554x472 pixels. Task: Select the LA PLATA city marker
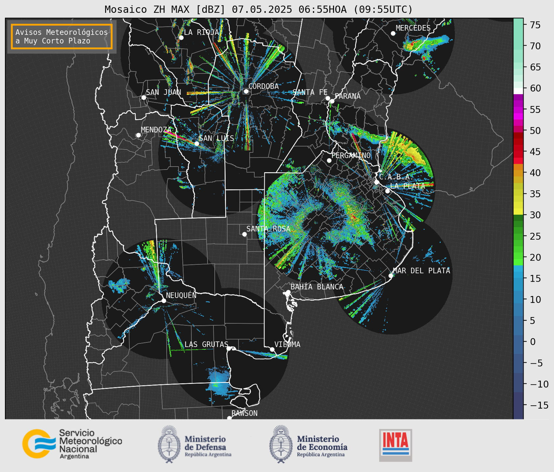[x=388, y=191]
